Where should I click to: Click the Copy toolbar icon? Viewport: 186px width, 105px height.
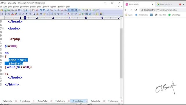[30, 10]
